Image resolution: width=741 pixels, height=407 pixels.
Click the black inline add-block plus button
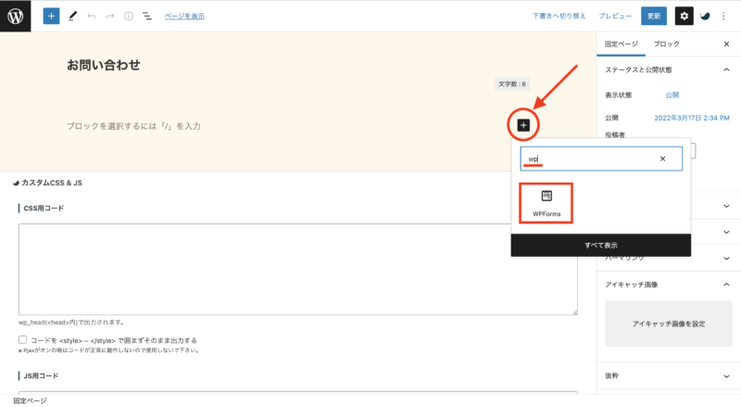pos(523,125)
